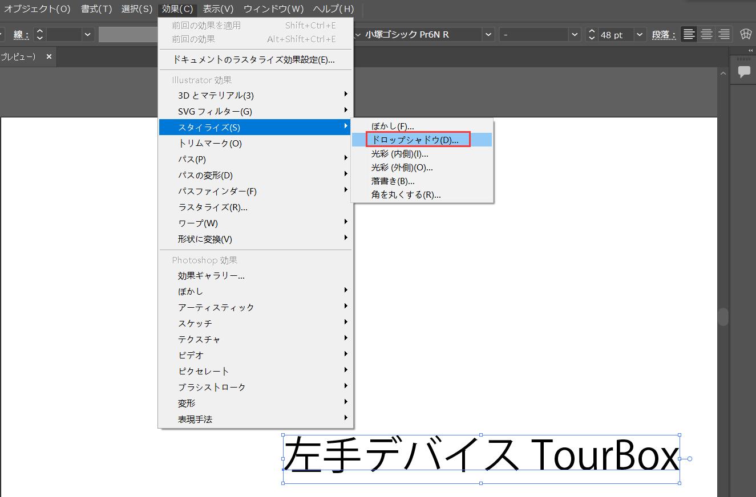Open the 段落 panel link

tap(664, 34)
